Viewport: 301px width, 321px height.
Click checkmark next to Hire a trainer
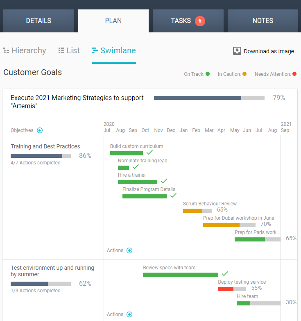coord(164,181)
